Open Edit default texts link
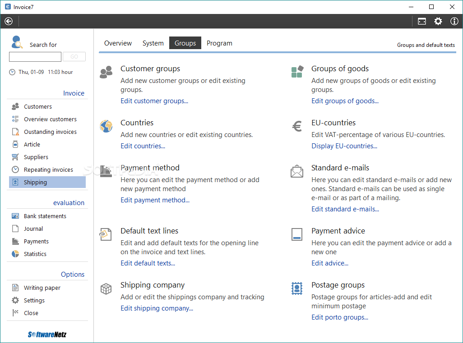The image size is (463, 343). [148, 263]
